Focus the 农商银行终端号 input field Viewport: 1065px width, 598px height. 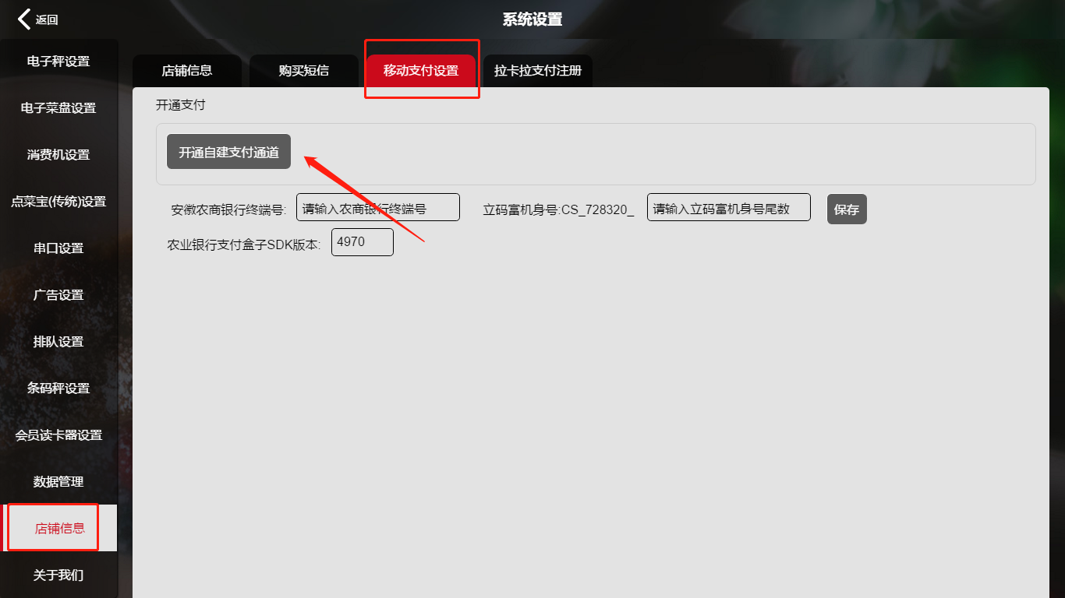tap(377, 208)
